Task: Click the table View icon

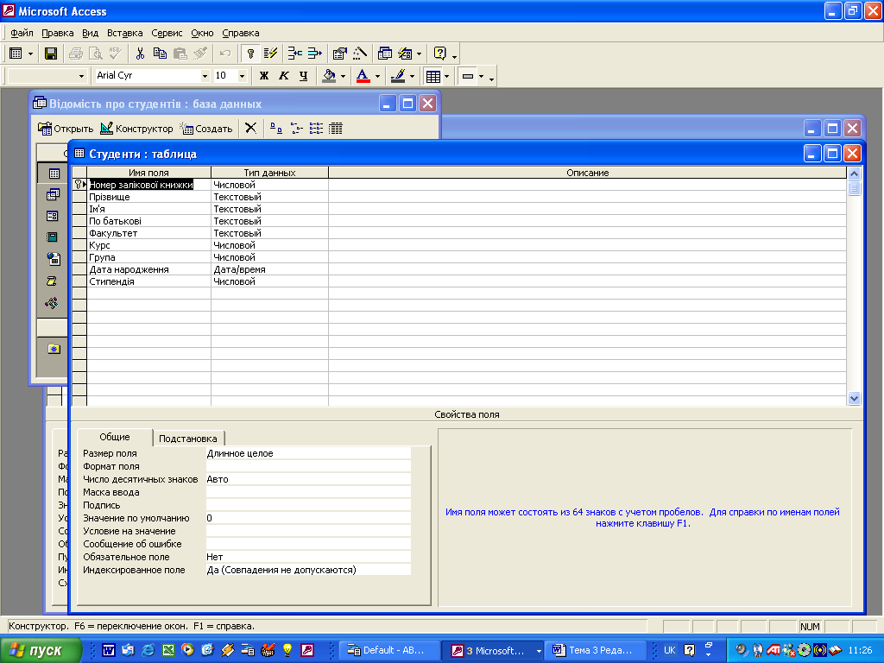Action: pyautogui.click(x=16, y=54)
